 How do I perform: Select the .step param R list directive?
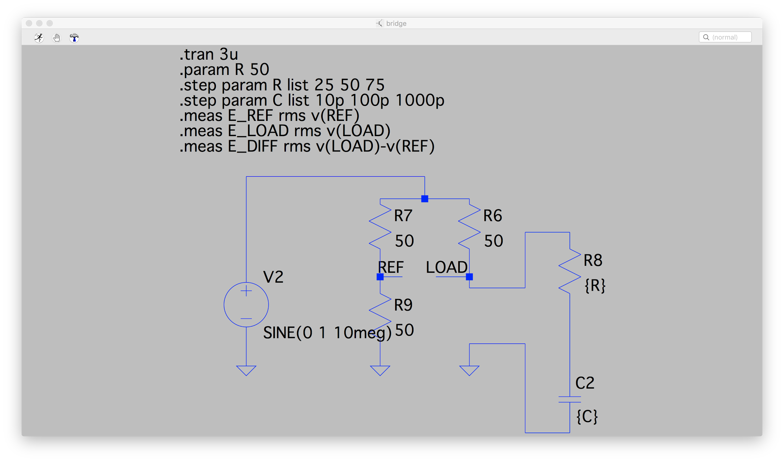pyautogui.click(x=282, y=85)
